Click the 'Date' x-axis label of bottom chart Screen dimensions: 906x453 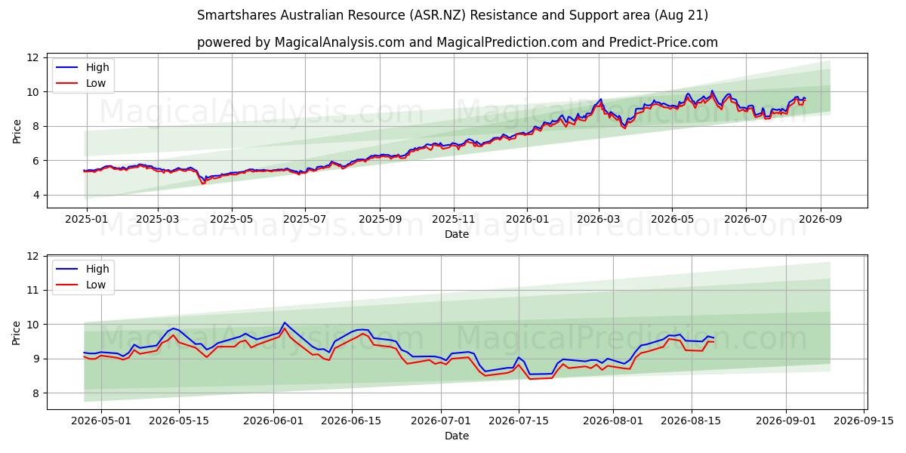(457, 436)
